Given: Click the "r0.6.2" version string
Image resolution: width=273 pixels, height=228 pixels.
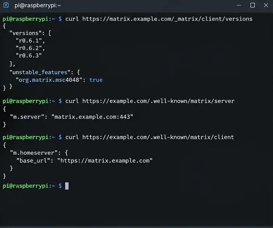Looking at the screenshot, I should [29, 48].
